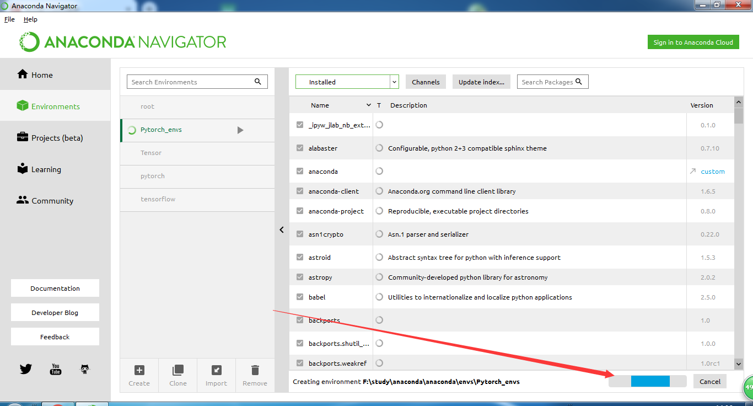This screenshot has height=406, width=753.
Task: Focus the Search Packages field
Action: click(553, 82)
